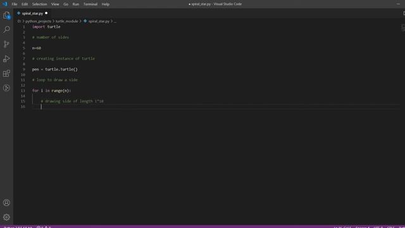The width and height of the screenshot is (405, 228).
Task: Expand the ellipsis symbol breadcrumb
Action: pos(115,21)
